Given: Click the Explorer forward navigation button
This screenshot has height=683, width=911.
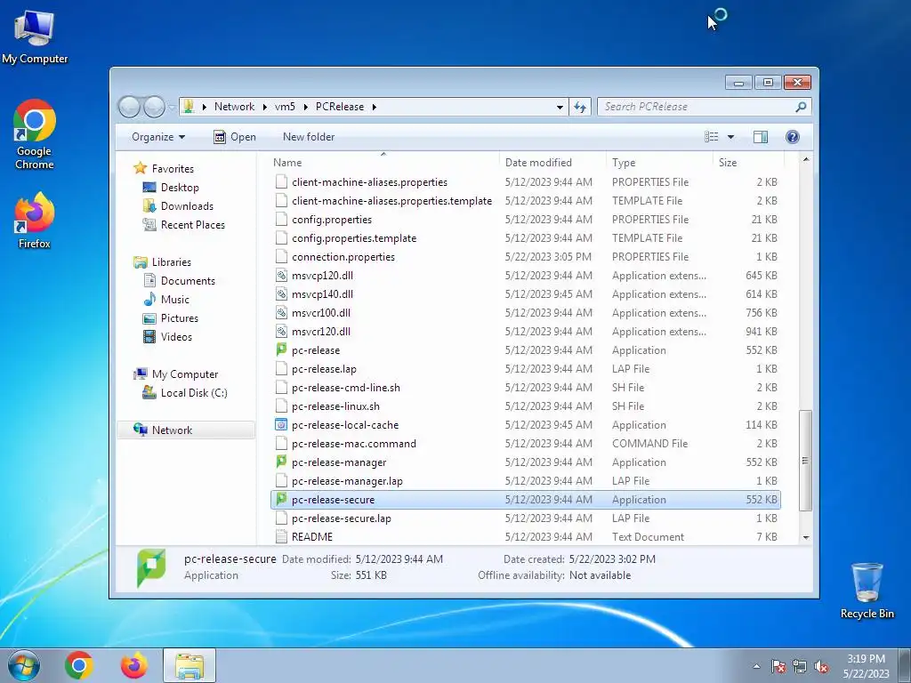Looking at the screenshot, I should (154, 107).
